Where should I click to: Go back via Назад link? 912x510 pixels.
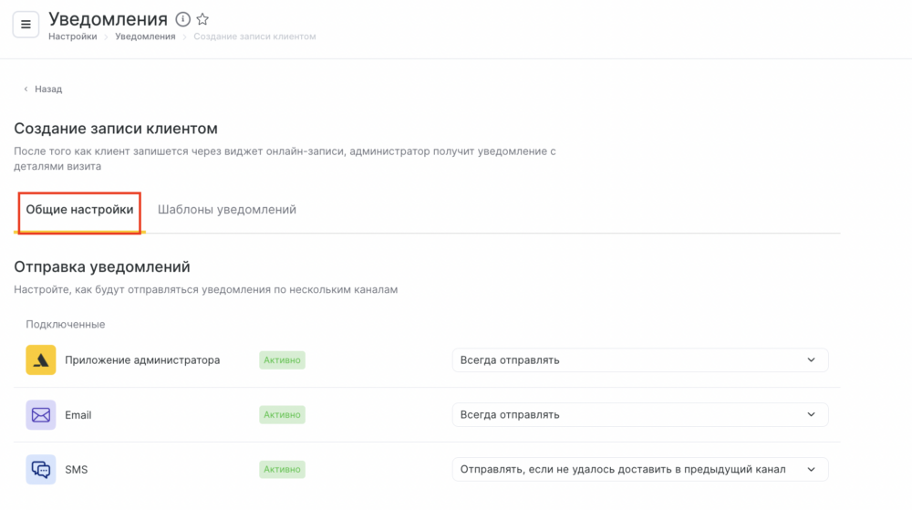coord(48,89)
